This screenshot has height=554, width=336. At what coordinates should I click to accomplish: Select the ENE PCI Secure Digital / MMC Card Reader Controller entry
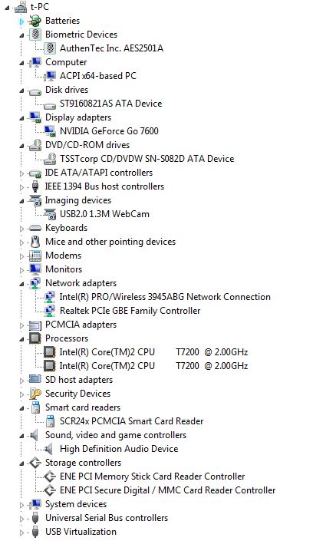pyautogui.click(x=167, y=490)
